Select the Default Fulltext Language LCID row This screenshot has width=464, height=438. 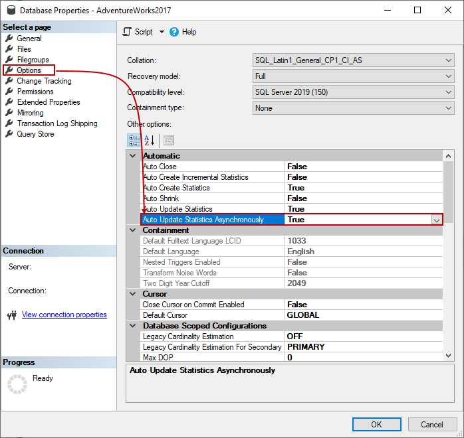point(291,241)
